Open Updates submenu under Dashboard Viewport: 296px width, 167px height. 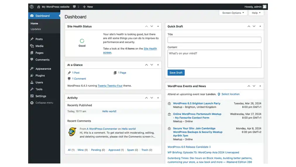coord(36,29)
